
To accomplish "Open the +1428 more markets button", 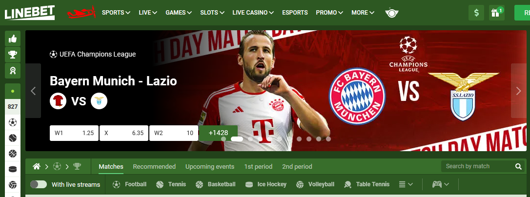I will tap(218, 133).
